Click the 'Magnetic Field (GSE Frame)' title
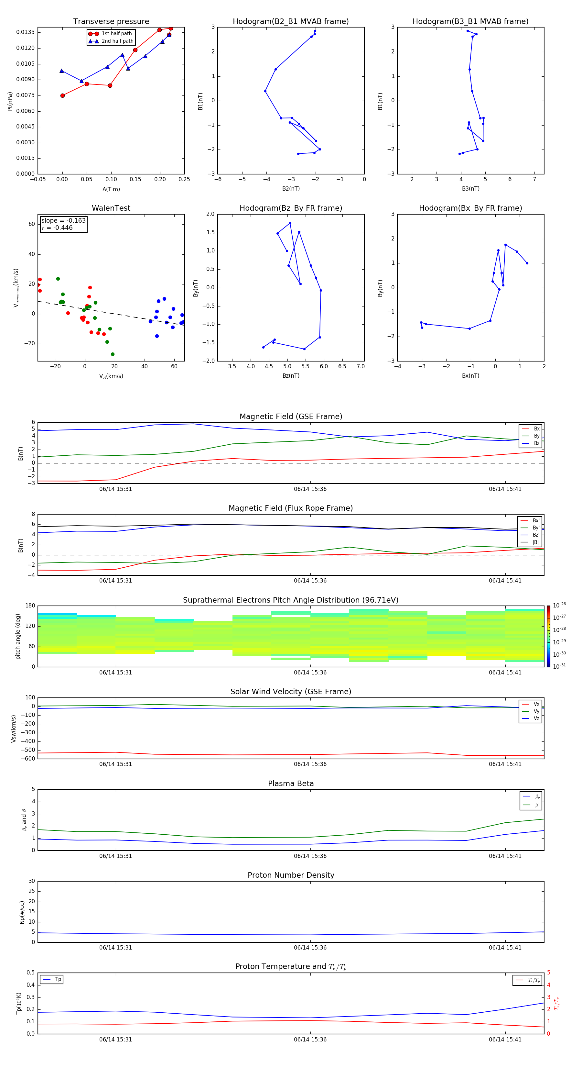The width and height of the screenshot is (582, 1068). tap(291, 417)
